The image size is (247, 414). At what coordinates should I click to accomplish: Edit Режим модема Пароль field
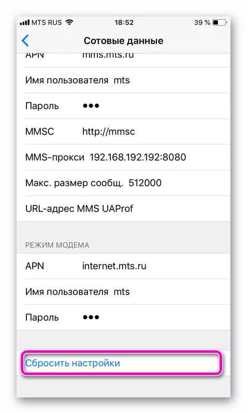tap(123, 317)
